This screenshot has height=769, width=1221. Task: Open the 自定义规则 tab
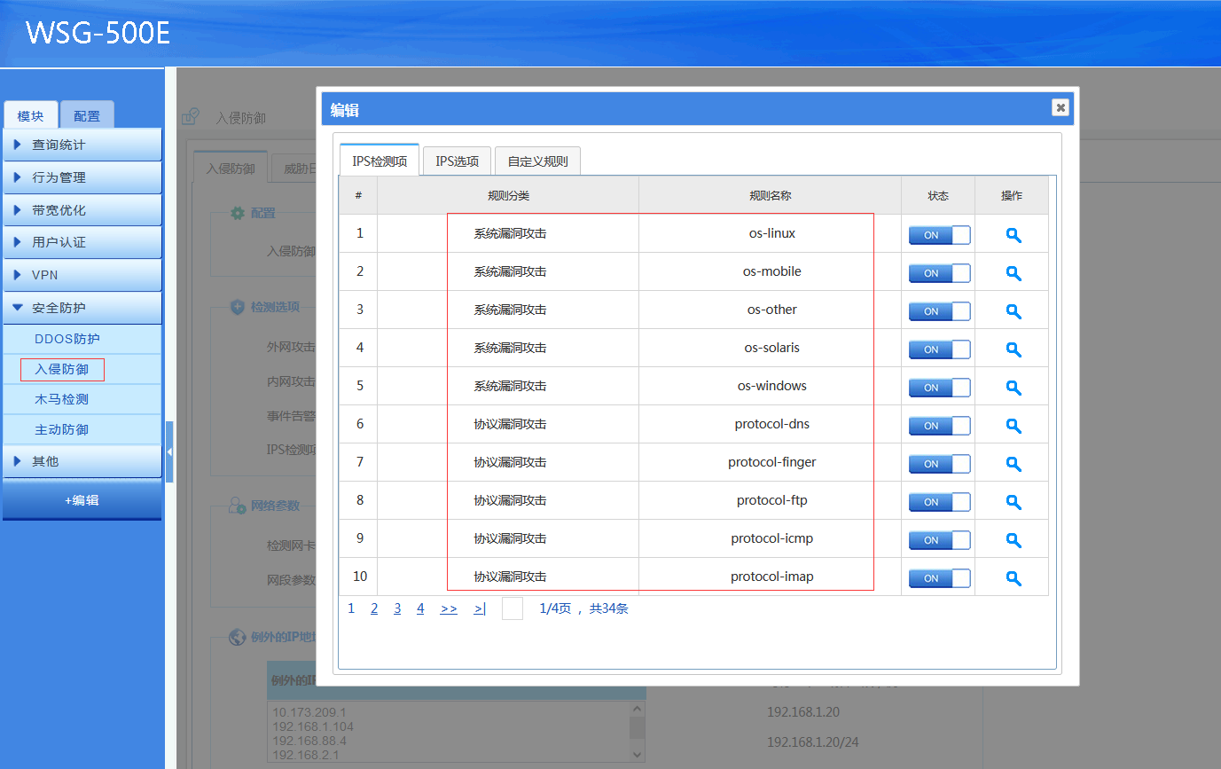[x=537, y=161]
